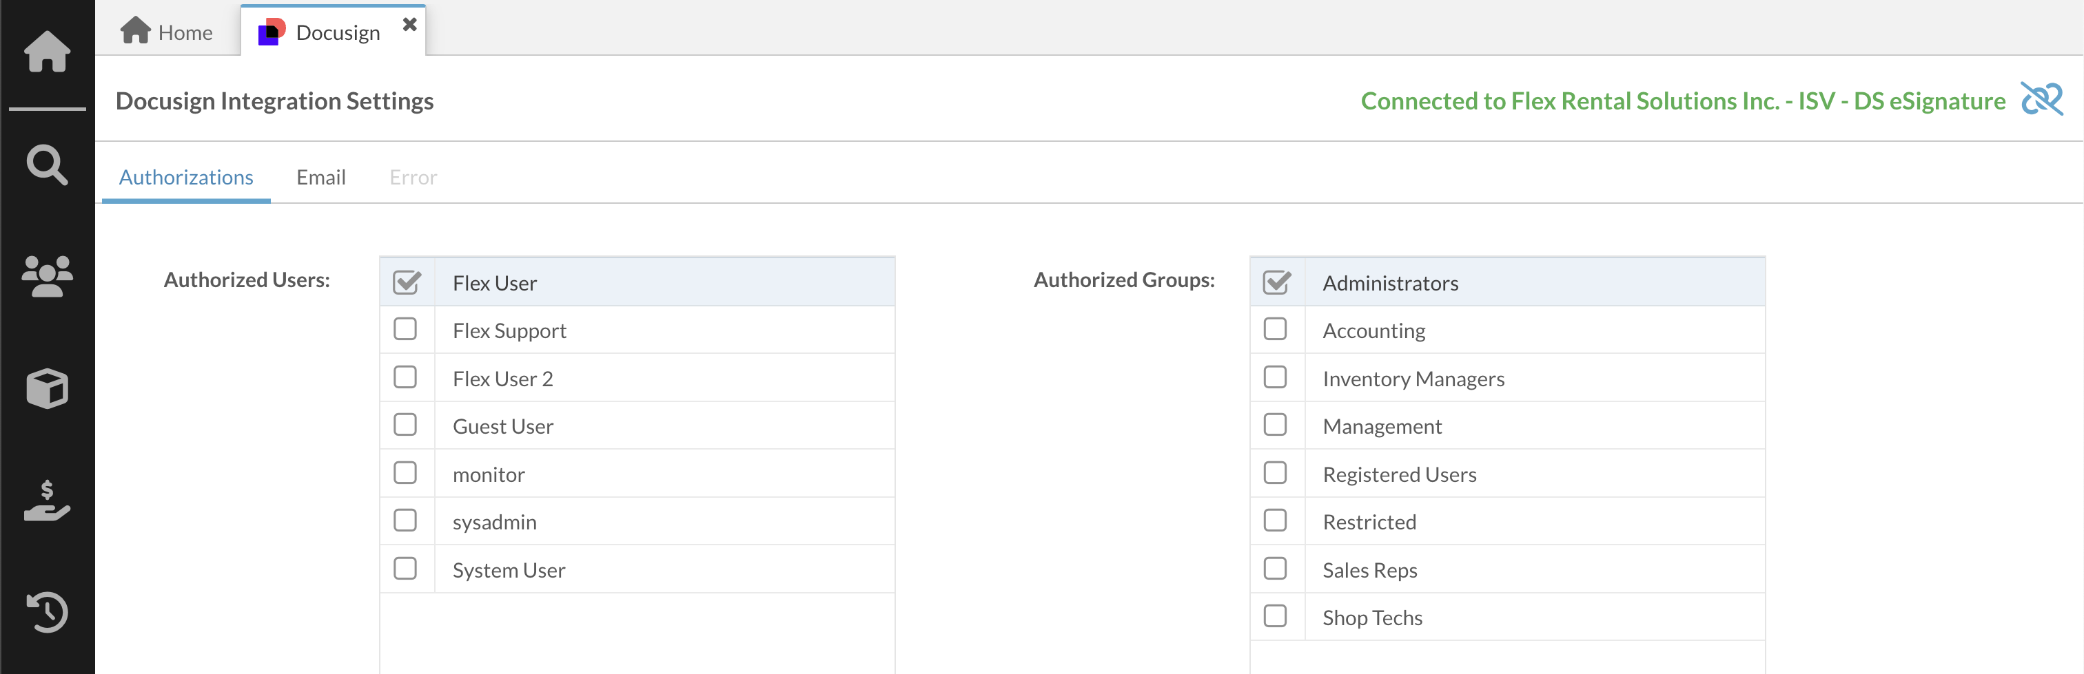This screenshot has width=2084, height=674.
Task: Check the sysadmin user checkbox
Action: pos(405,520)
